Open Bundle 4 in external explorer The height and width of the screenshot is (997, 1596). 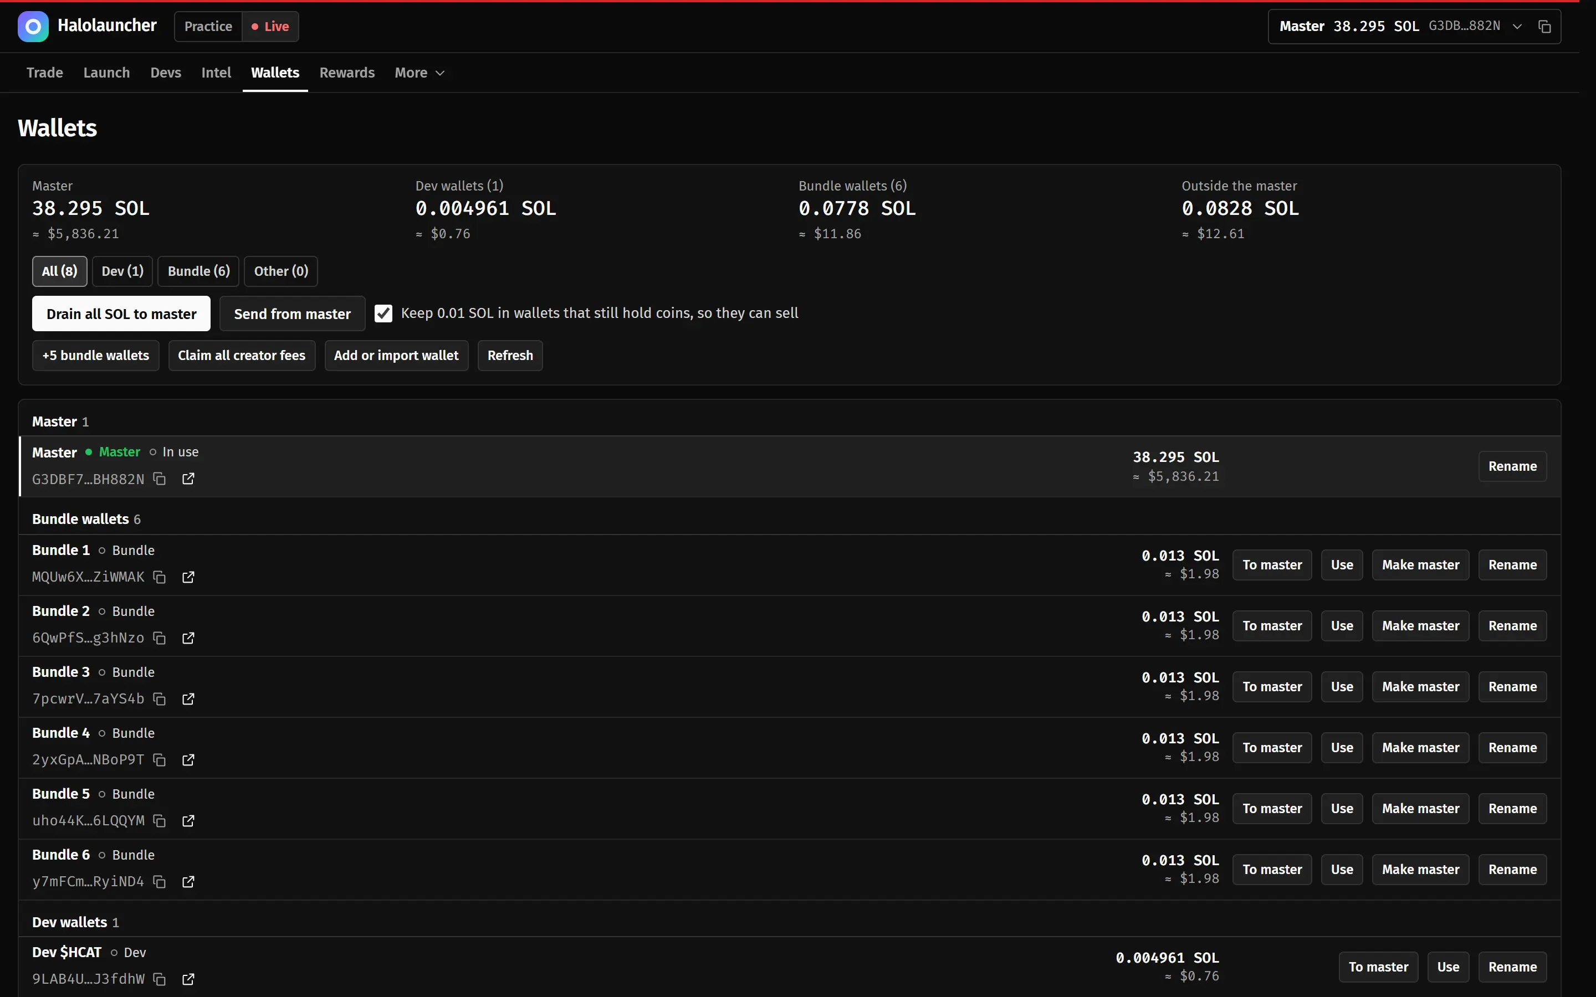(188, 759)
